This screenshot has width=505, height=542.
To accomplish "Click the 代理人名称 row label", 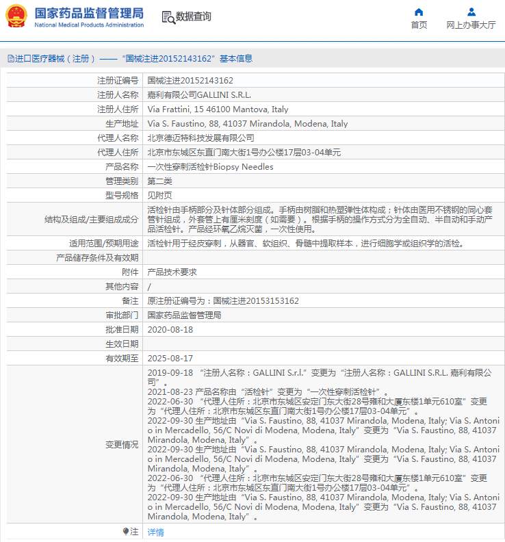I will [x=118, y=138].
